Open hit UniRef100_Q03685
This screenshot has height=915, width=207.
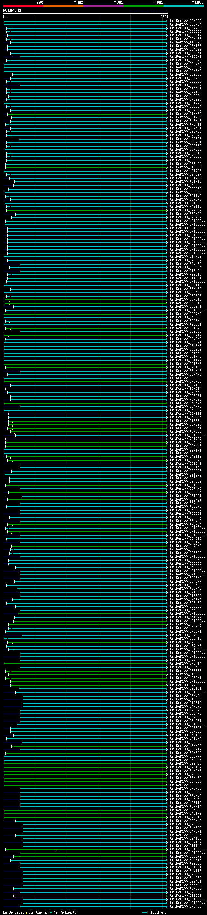click(186, 31)
